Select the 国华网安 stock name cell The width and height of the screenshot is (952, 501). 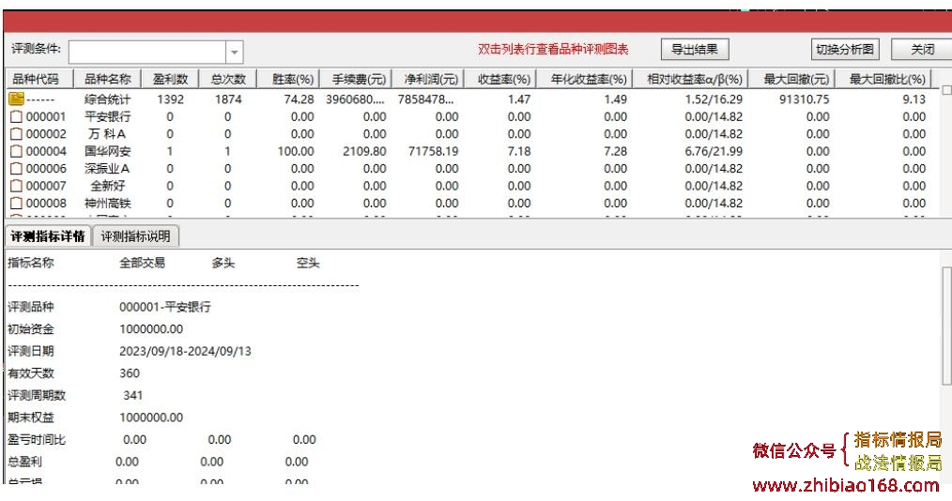107,151
